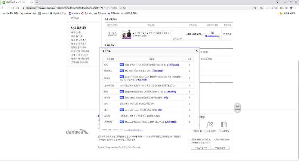Click the DOWN scroll button
This screenshot has width=299, height=161.
pos(237,110)
